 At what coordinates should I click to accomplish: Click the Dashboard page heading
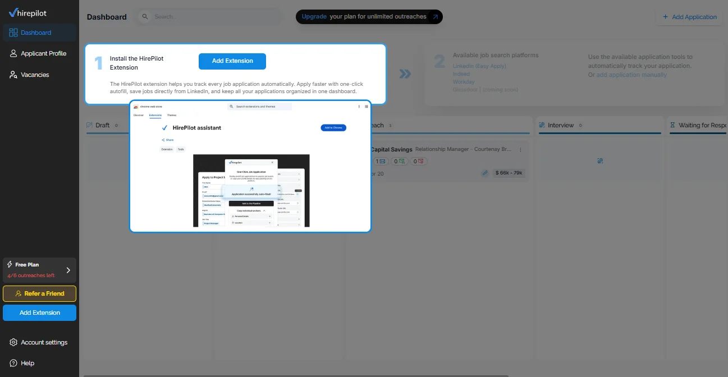pos(107,17)
